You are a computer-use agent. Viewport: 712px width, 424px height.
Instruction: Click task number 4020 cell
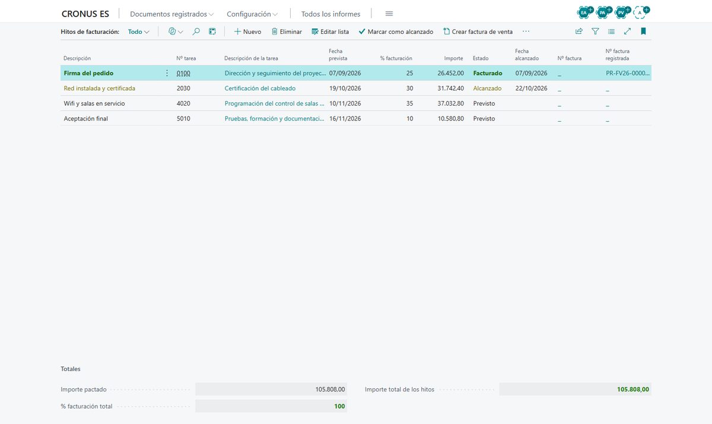[x=183, y=103]
